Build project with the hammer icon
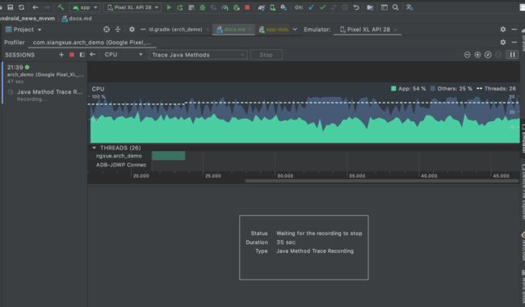This screenshot has width=525, height=307. (61, 7)
